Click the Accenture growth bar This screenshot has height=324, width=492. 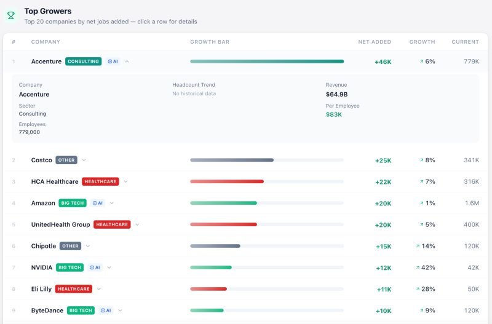267,61
